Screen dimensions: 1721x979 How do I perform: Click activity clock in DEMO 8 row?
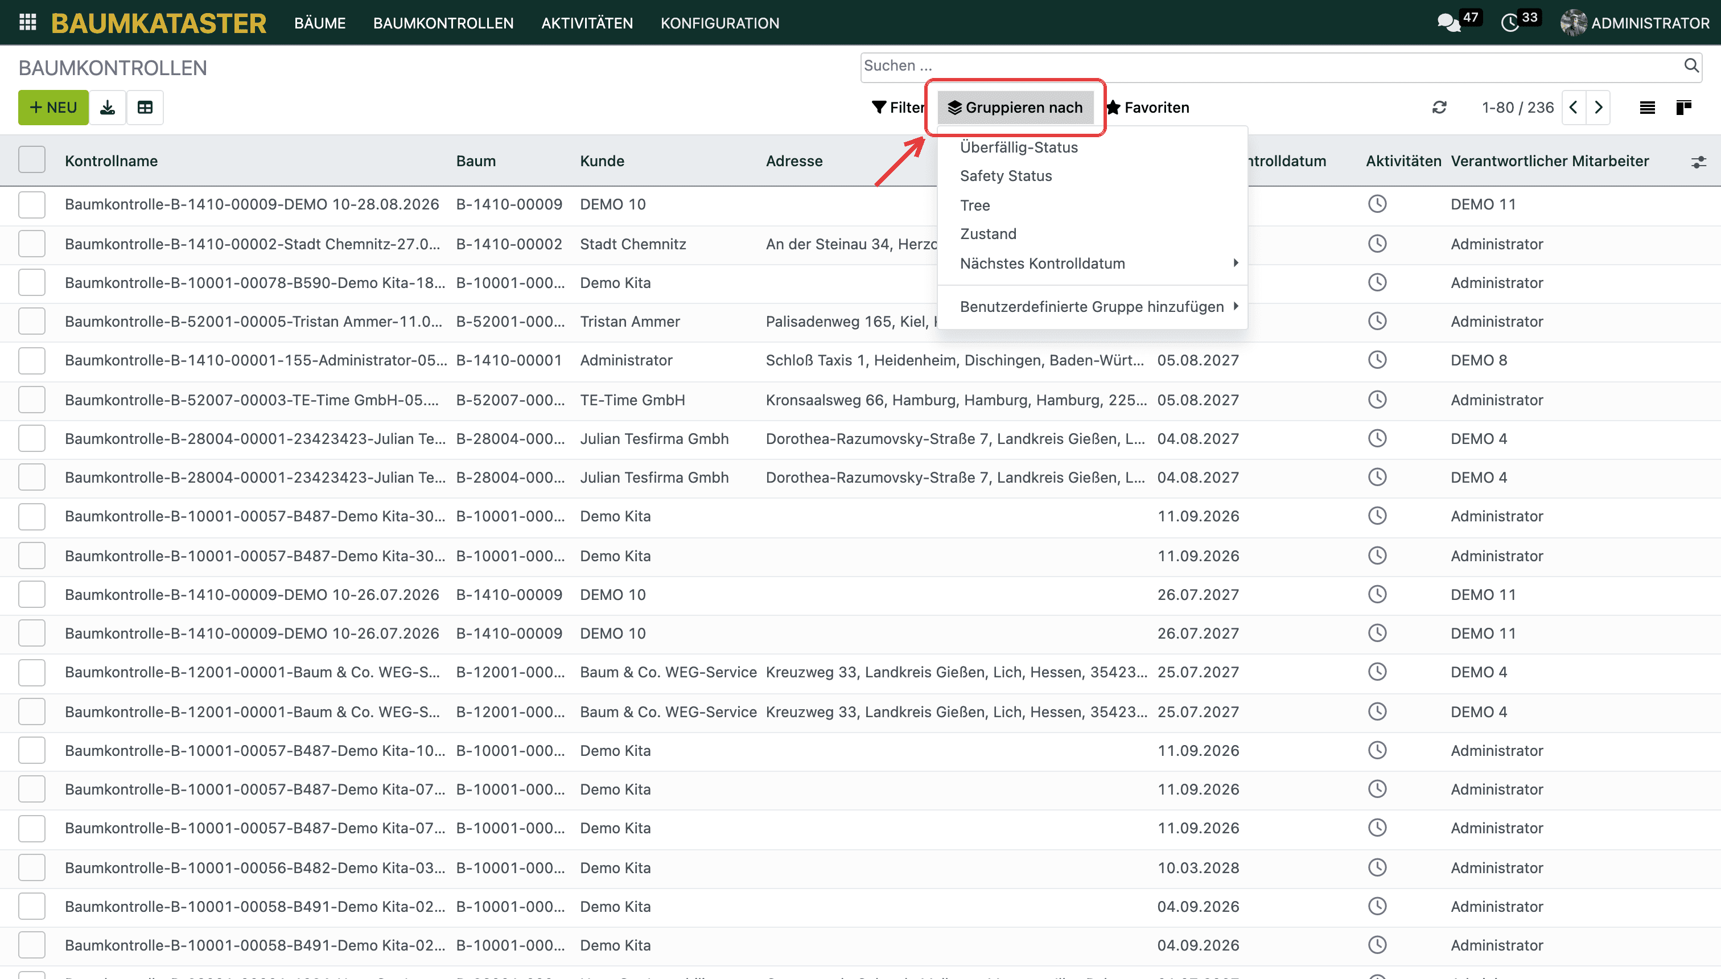(x=1377, y=360)
